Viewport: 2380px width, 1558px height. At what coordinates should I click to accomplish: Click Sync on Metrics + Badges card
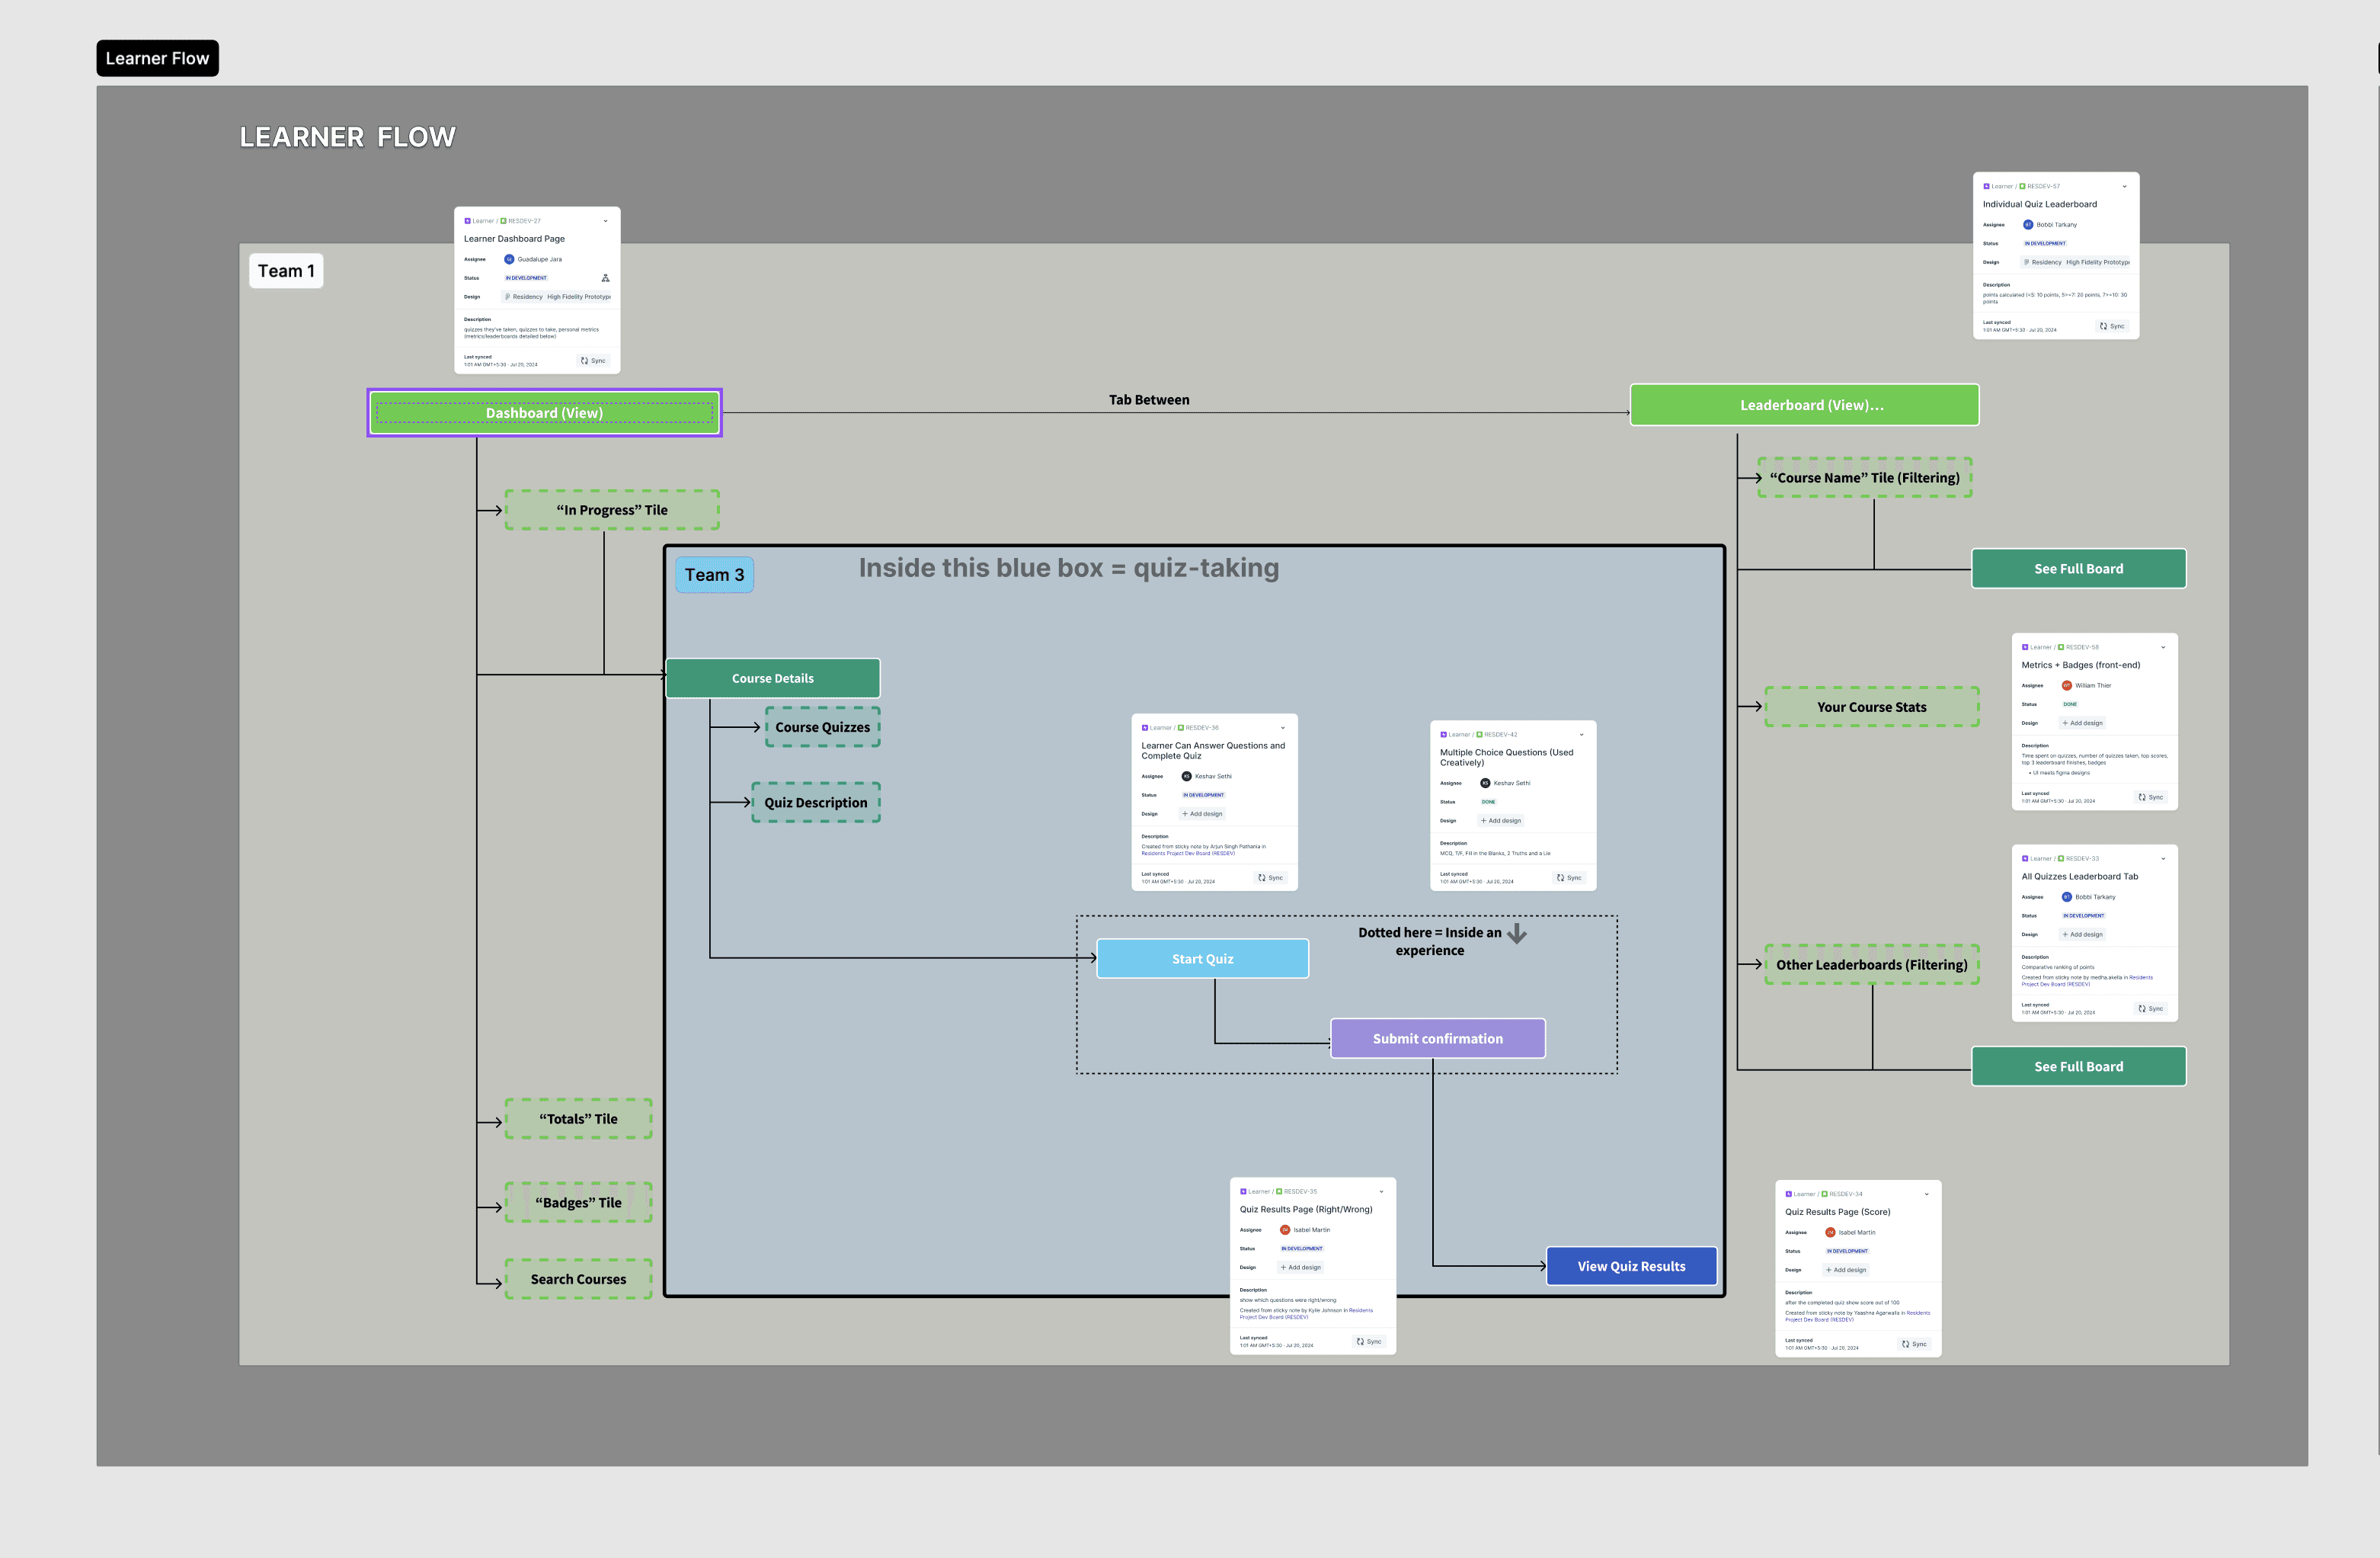[x=2151, y=797]
